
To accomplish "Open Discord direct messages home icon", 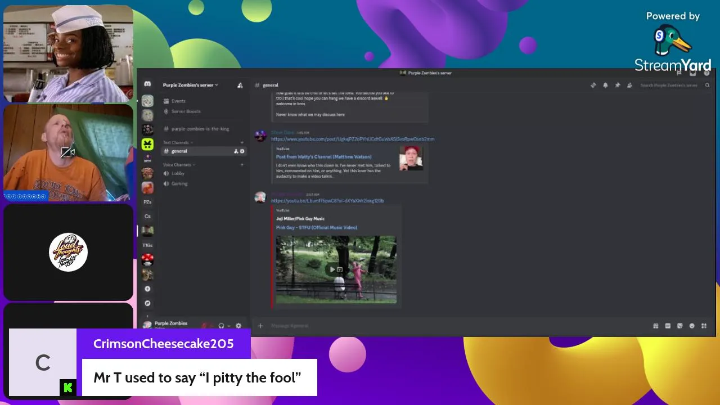I will coord(147,84).
